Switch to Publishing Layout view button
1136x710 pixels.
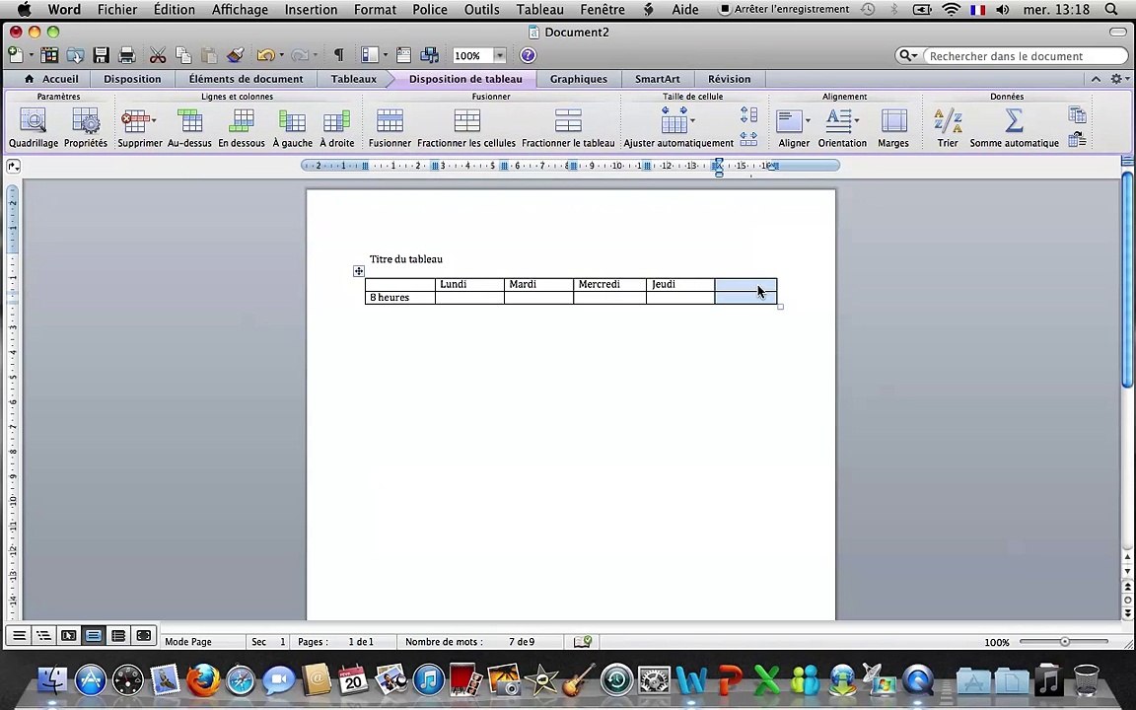click(69, 635)
